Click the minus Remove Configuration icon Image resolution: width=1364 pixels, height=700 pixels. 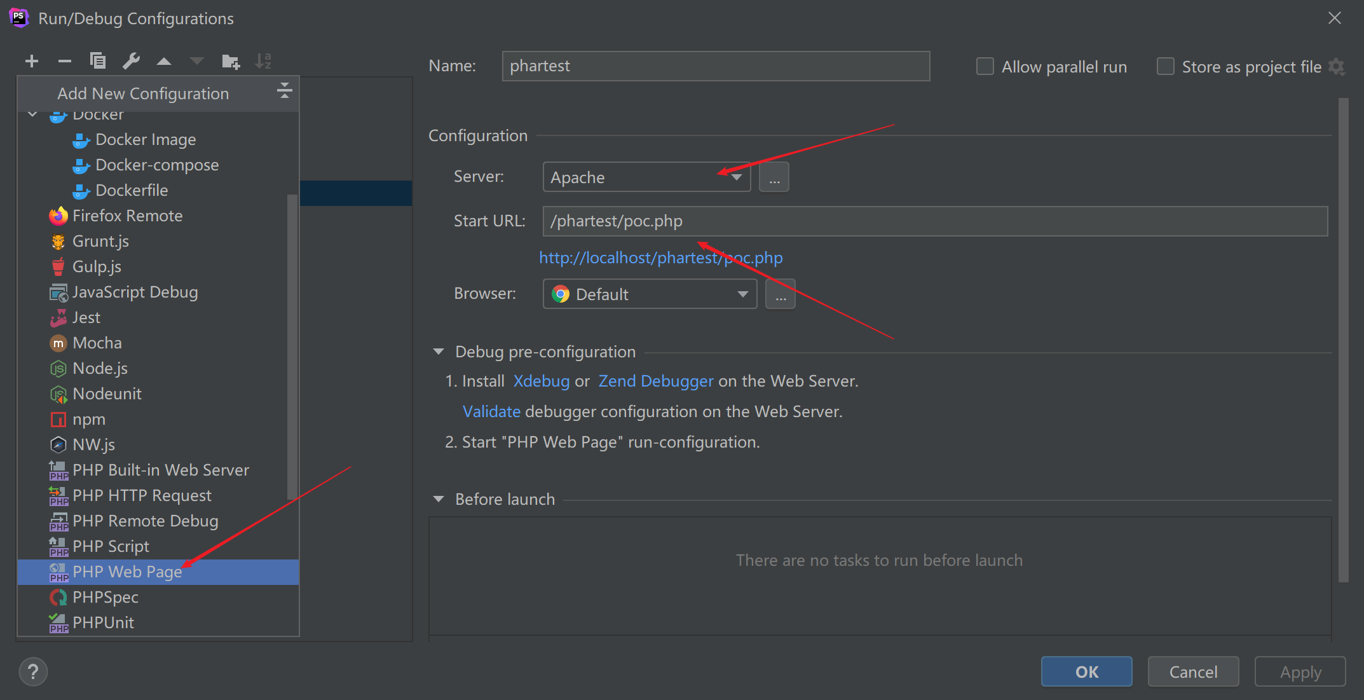pos(64,61)
